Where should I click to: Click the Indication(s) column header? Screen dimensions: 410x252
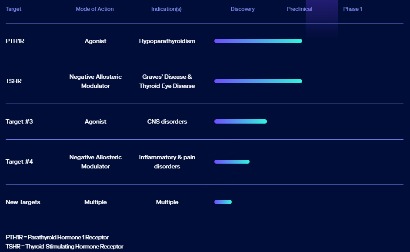point(166,9)
